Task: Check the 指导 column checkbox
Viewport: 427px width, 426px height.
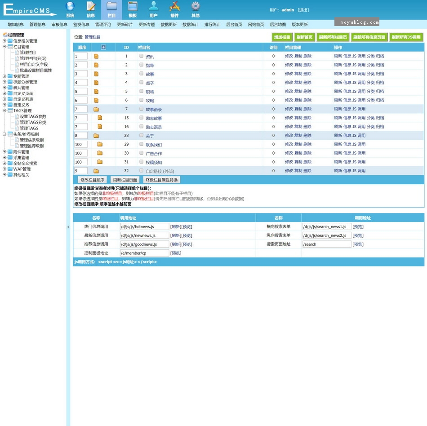Action: tap(141, 65)
